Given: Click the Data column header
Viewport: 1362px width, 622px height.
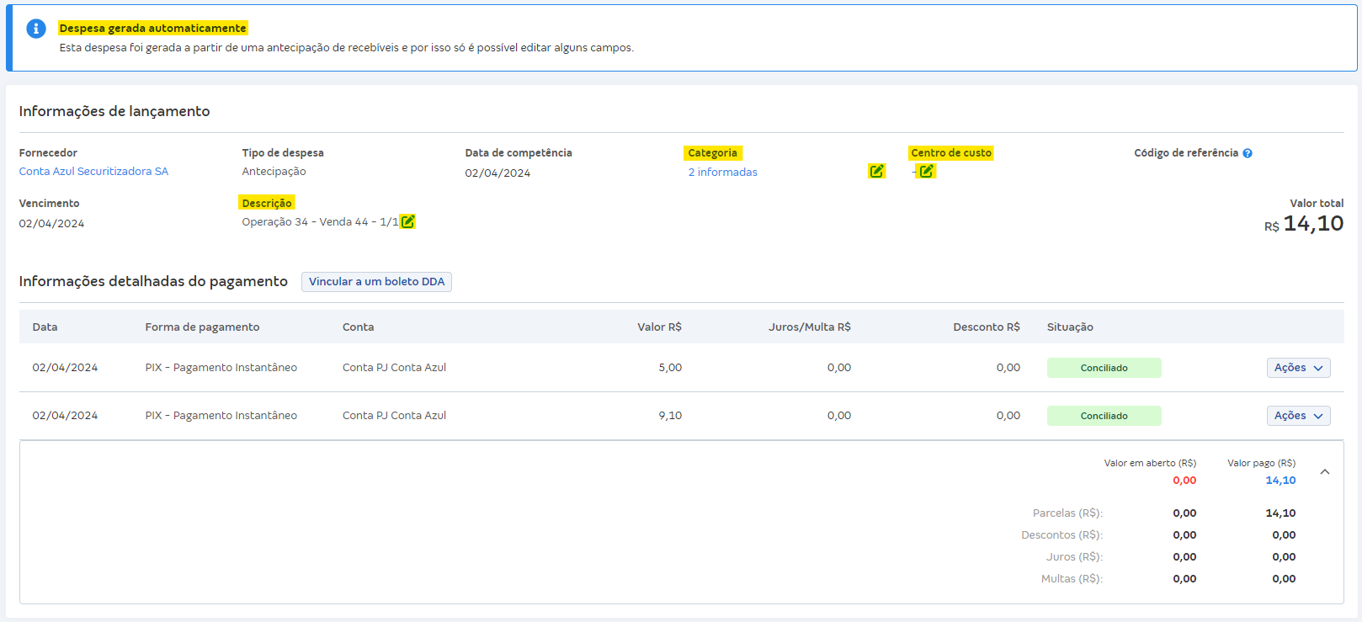Looking at the screenshot, I should 45,327.
